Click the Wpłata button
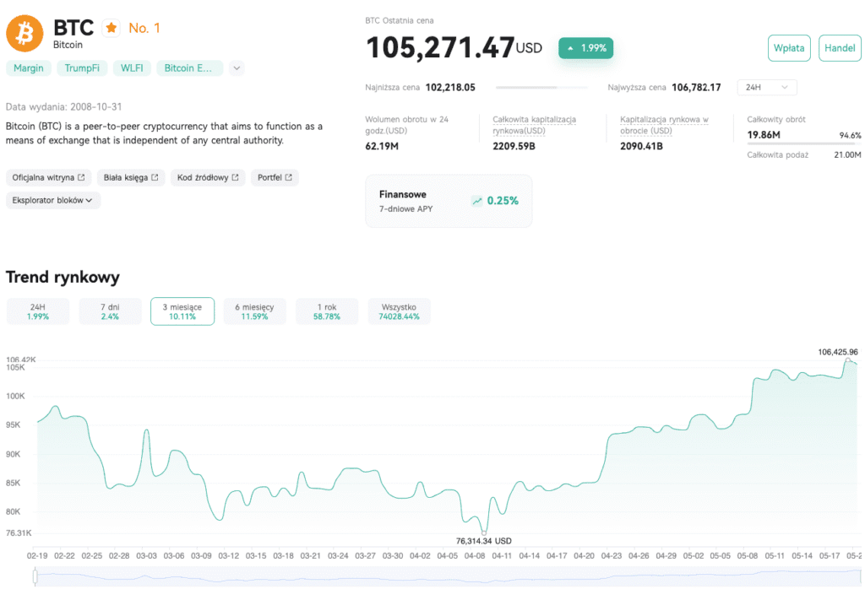This screenshot has width=865, height=600. (789, 48)
